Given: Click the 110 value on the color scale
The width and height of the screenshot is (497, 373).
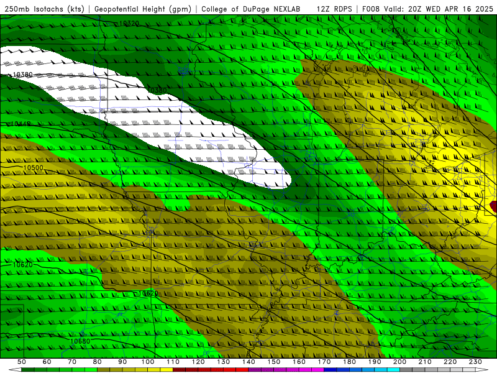Looking at the screenshot, I should point(173,362).
